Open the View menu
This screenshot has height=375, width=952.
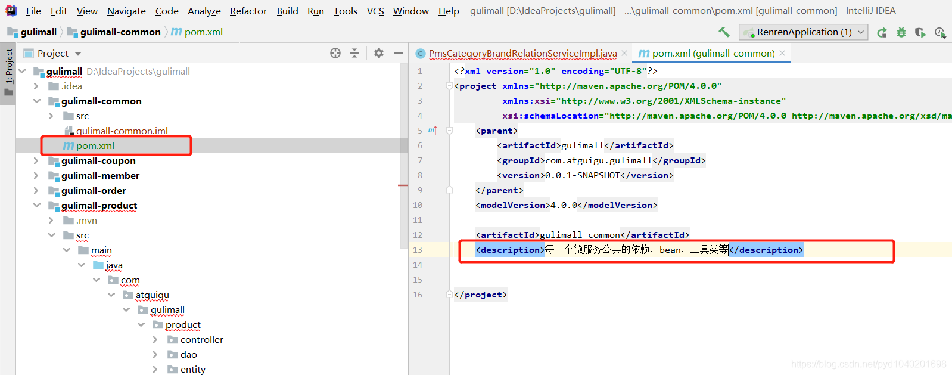(87, 11)
